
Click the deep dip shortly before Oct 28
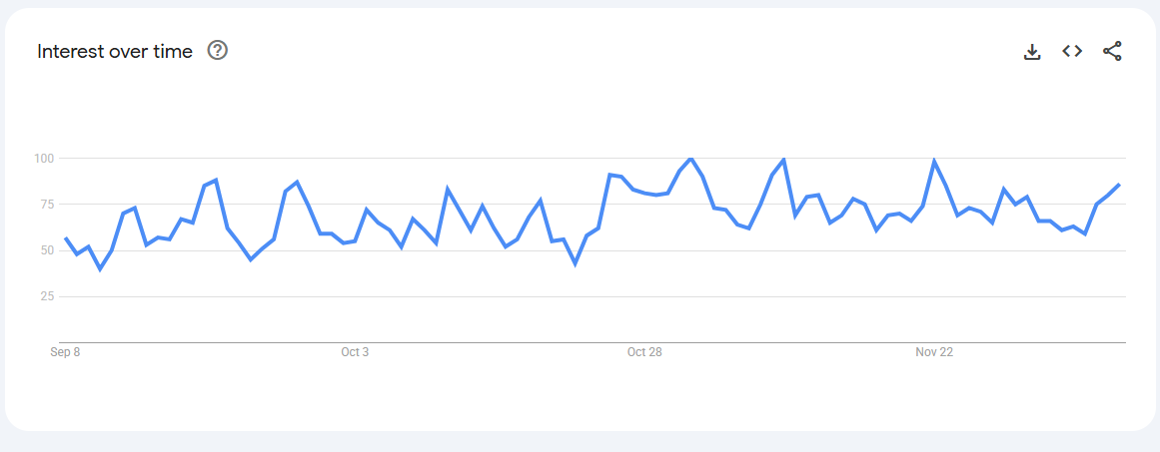click(x=576, y=263)
